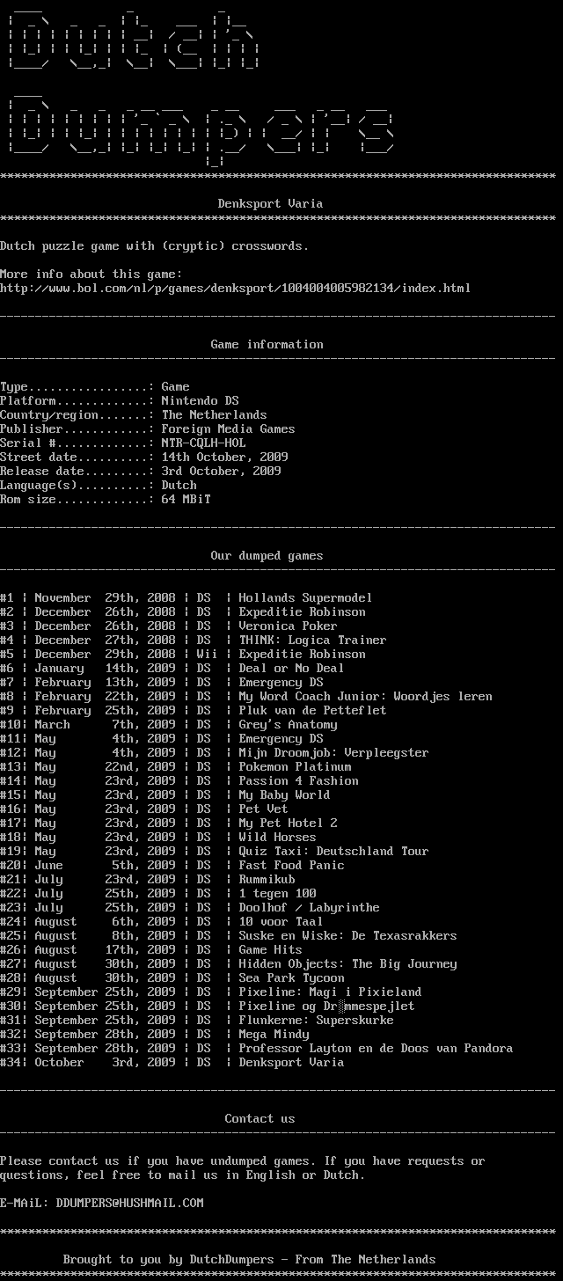
Task: Click 'Denksport Varia' in row #34
Action: coord(292,1062)
